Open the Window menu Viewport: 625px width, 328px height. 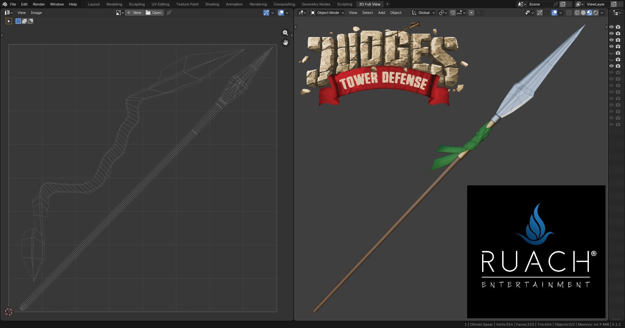tap(57, 4)
